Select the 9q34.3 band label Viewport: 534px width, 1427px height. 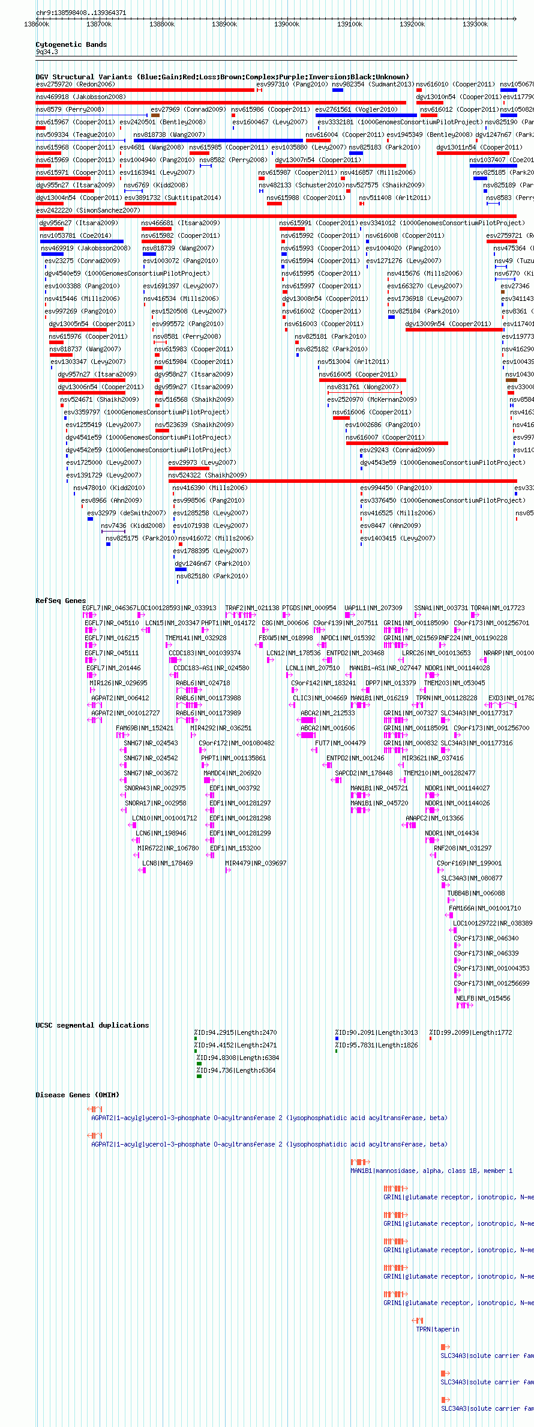click(47, 52)
